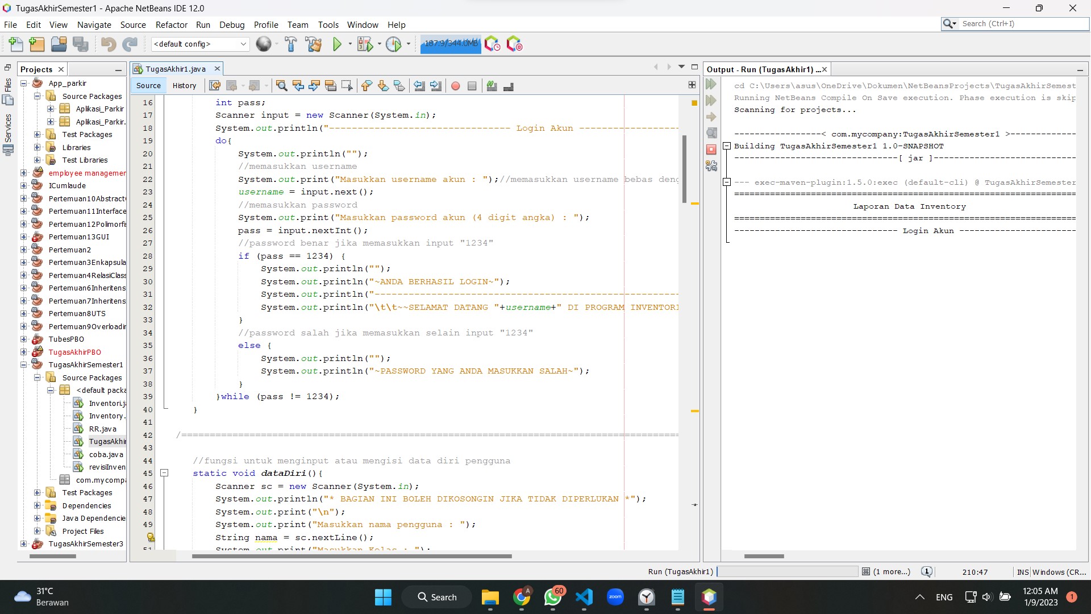Click Stop red icon in Output panel

pyautogui.click(x=711, y=150)
